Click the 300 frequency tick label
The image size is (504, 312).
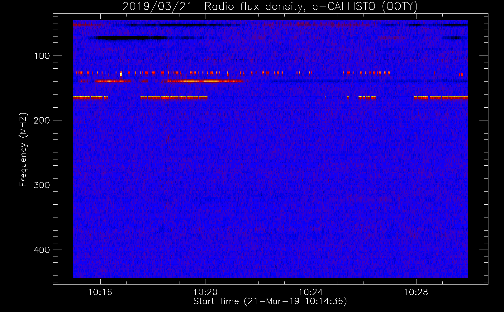pyautogui.click(x=42, y=185)
